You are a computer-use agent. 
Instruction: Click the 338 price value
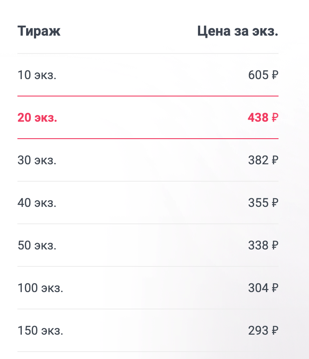(x=258, y=246)
